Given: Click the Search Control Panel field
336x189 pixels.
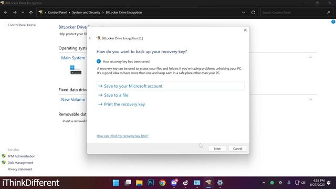Looking at the screenshot, I should coord(293,13).
